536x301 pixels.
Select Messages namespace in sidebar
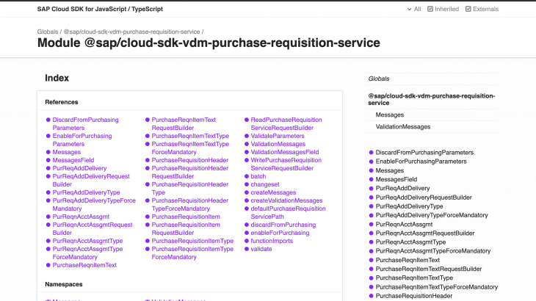coord(390,115)
